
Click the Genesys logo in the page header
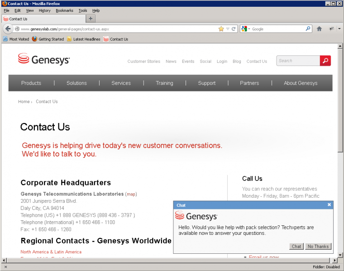click(44, 59)
